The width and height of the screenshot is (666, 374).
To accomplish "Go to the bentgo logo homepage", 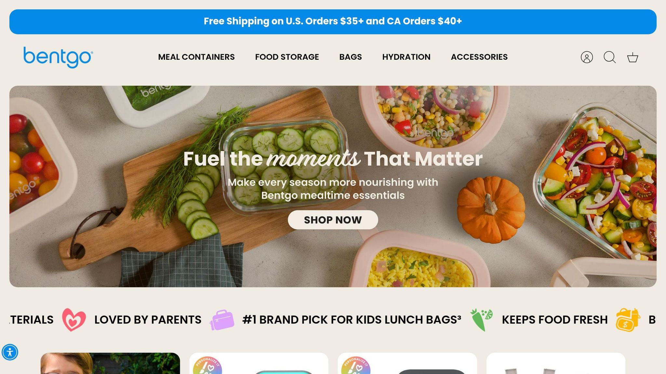I will [x=58, y=57].
